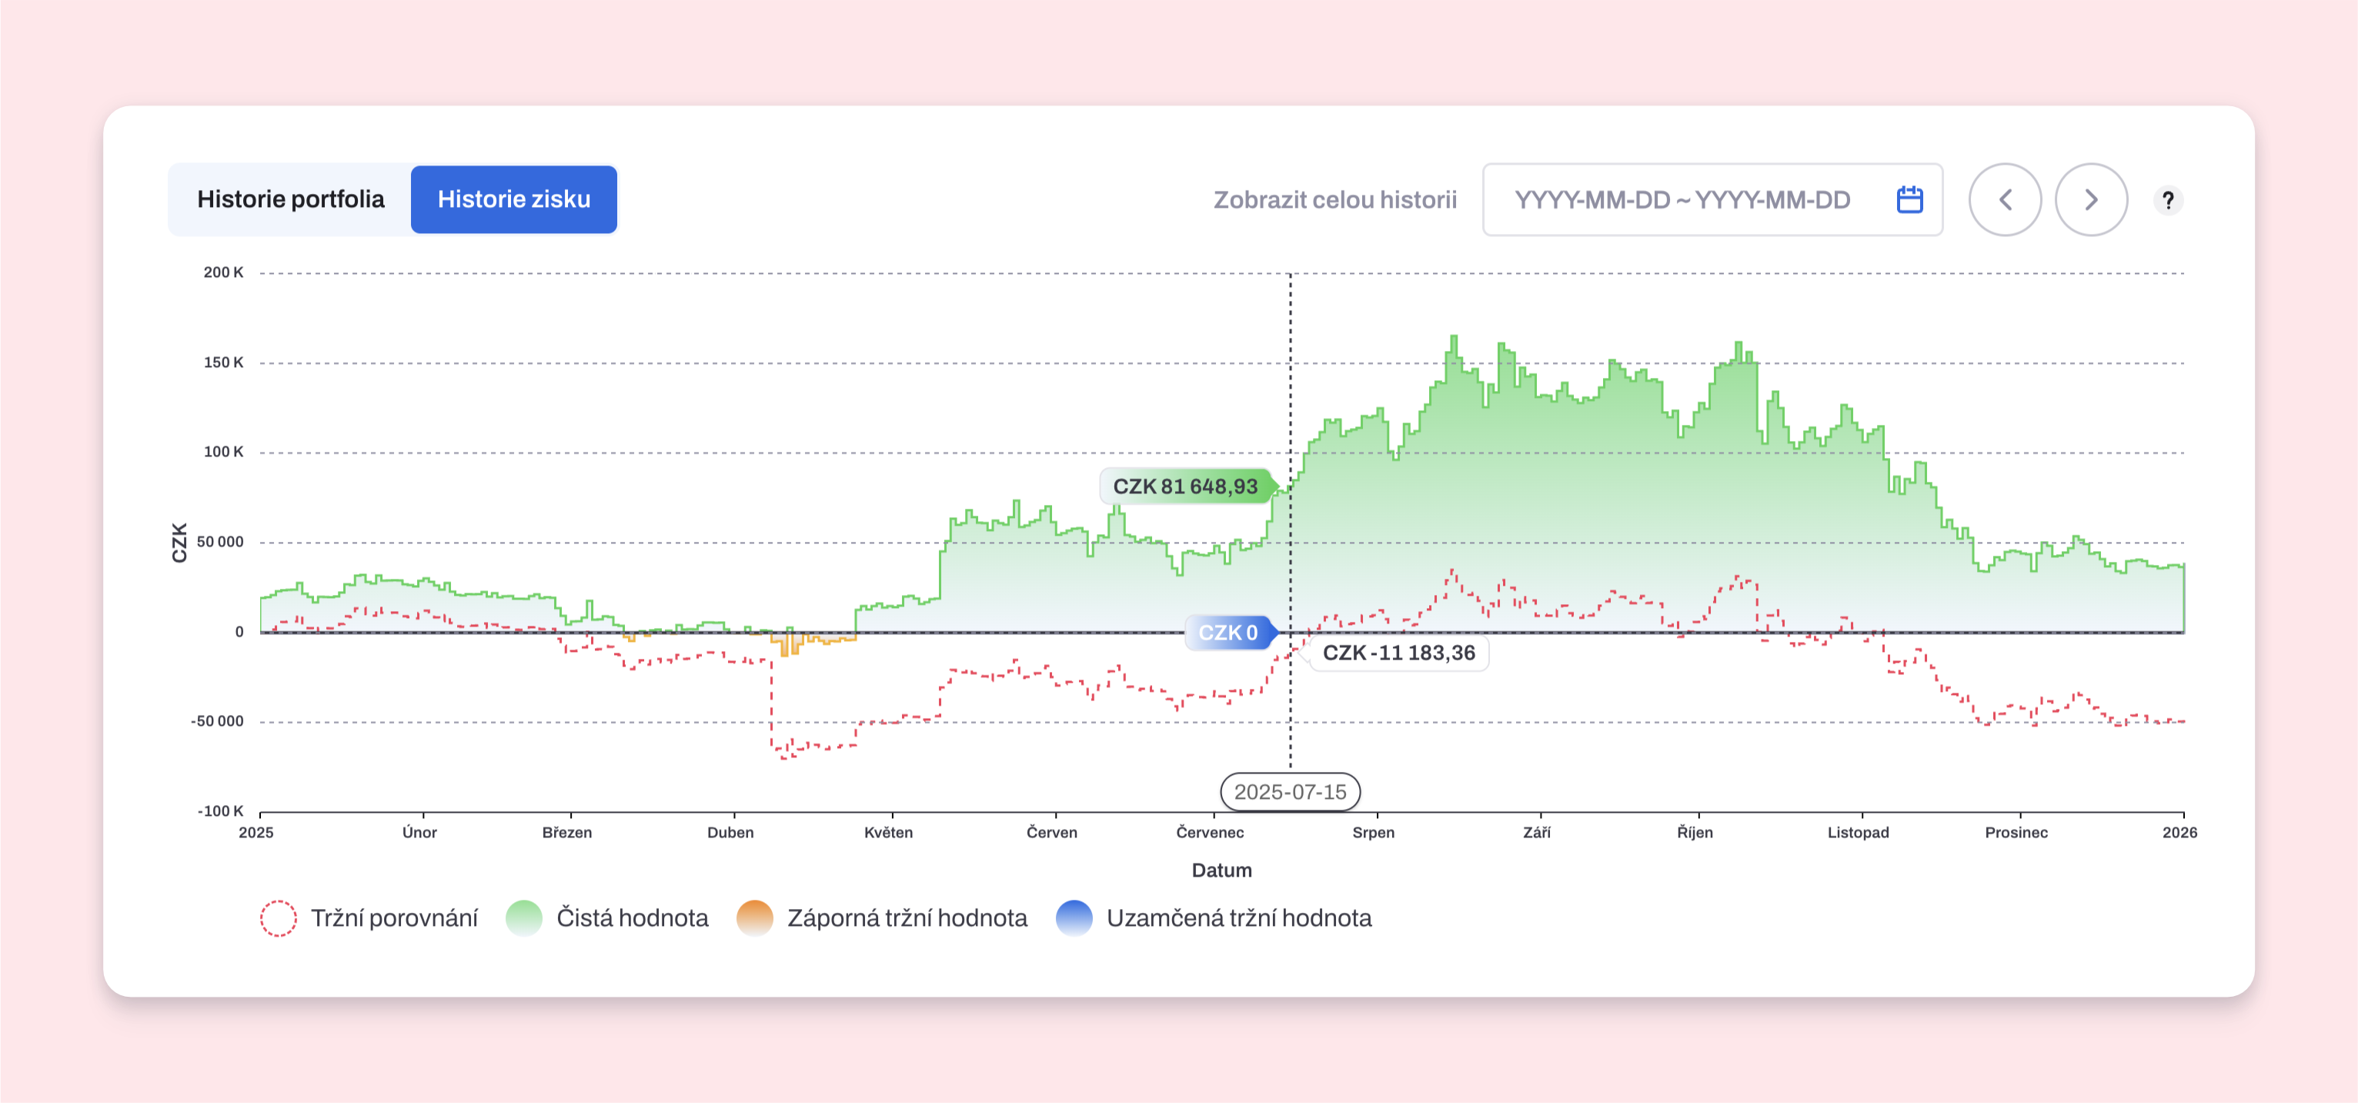Click the Zobrazit celou historii link
This screenshot has width=2358, height=1103.
pyautogui.click(x=1334, y=199)
